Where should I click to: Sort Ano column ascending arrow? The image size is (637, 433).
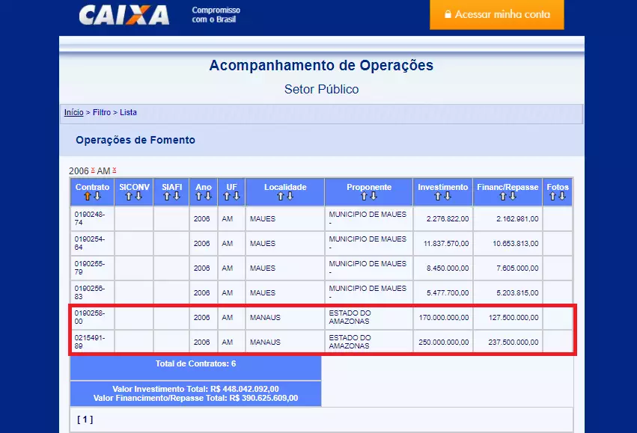coord(198,197)
